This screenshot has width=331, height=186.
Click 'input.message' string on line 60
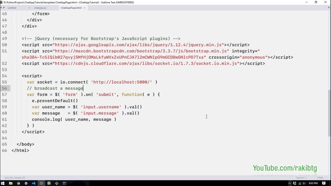(100, 113)
